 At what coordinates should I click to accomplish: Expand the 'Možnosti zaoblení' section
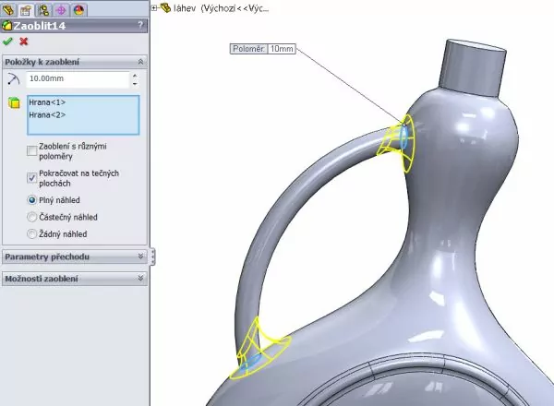[x=139, y=278]
